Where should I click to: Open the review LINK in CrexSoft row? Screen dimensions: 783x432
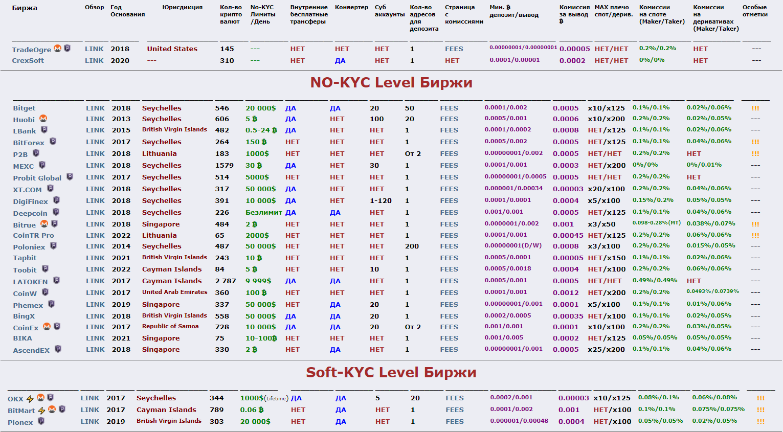pyautogui.click(x=94, y=60)
